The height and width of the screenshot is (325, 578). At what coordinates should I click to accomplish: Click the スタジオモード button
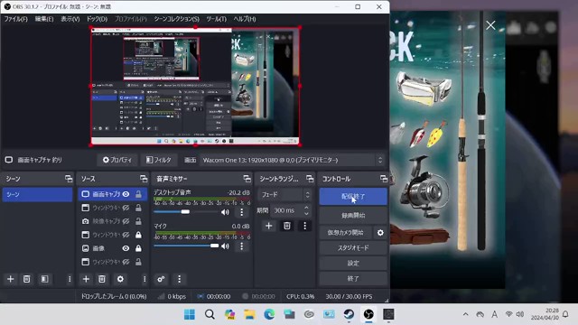(353, 247)
